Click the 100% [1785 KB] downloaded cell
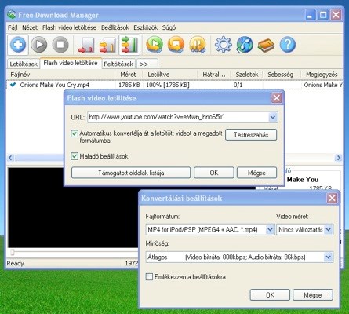 point(168,85)
